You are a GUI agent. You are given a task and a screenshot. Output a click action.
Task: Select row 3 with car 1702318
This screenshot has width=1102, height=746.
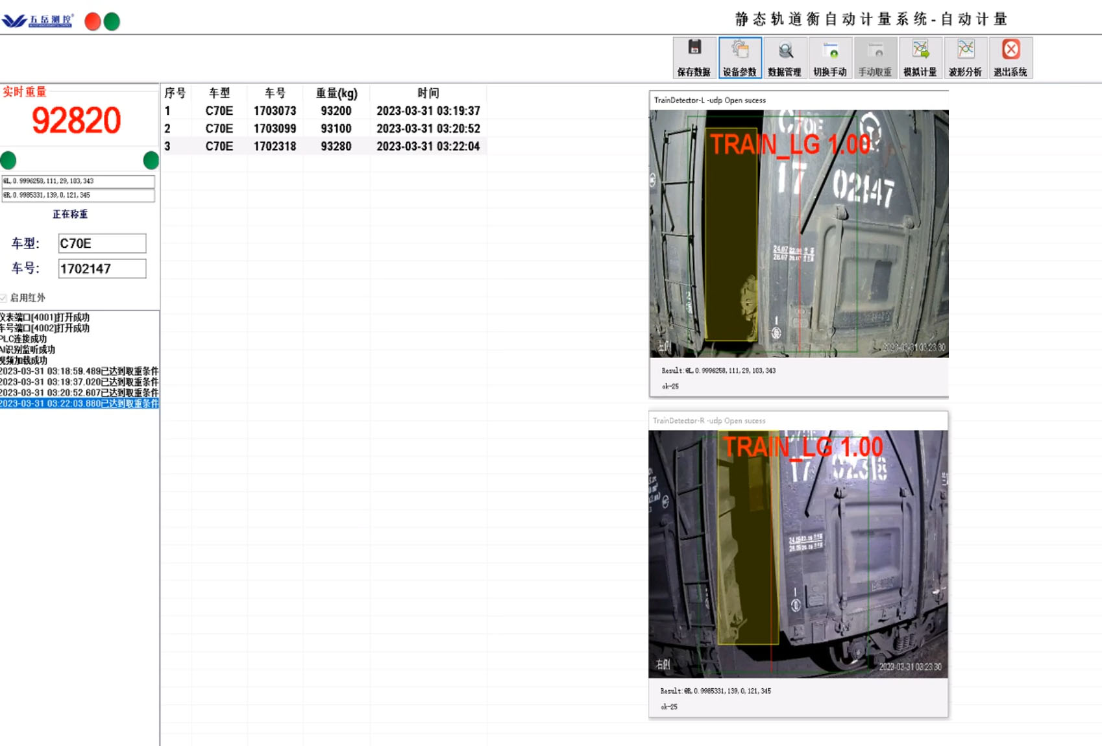(275, 146)
